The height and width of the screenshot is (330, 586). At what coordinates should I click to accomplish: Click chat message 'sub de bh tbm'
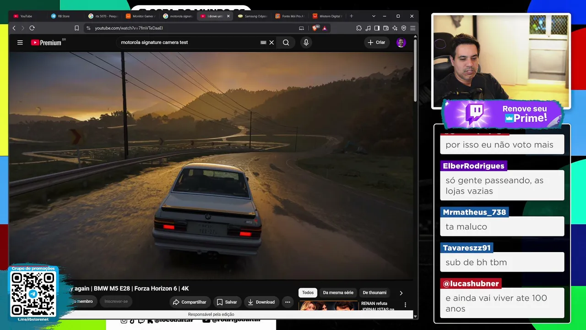pos(502,262)
